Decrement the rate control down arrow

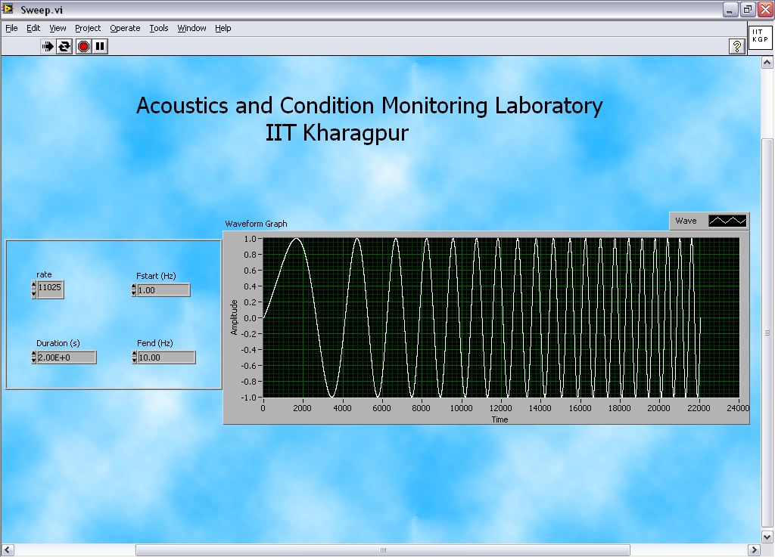(x=34, y=293)
